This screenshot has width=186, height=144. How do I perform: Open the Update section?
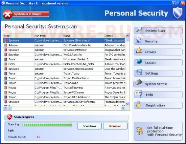[x=158, y=63]
